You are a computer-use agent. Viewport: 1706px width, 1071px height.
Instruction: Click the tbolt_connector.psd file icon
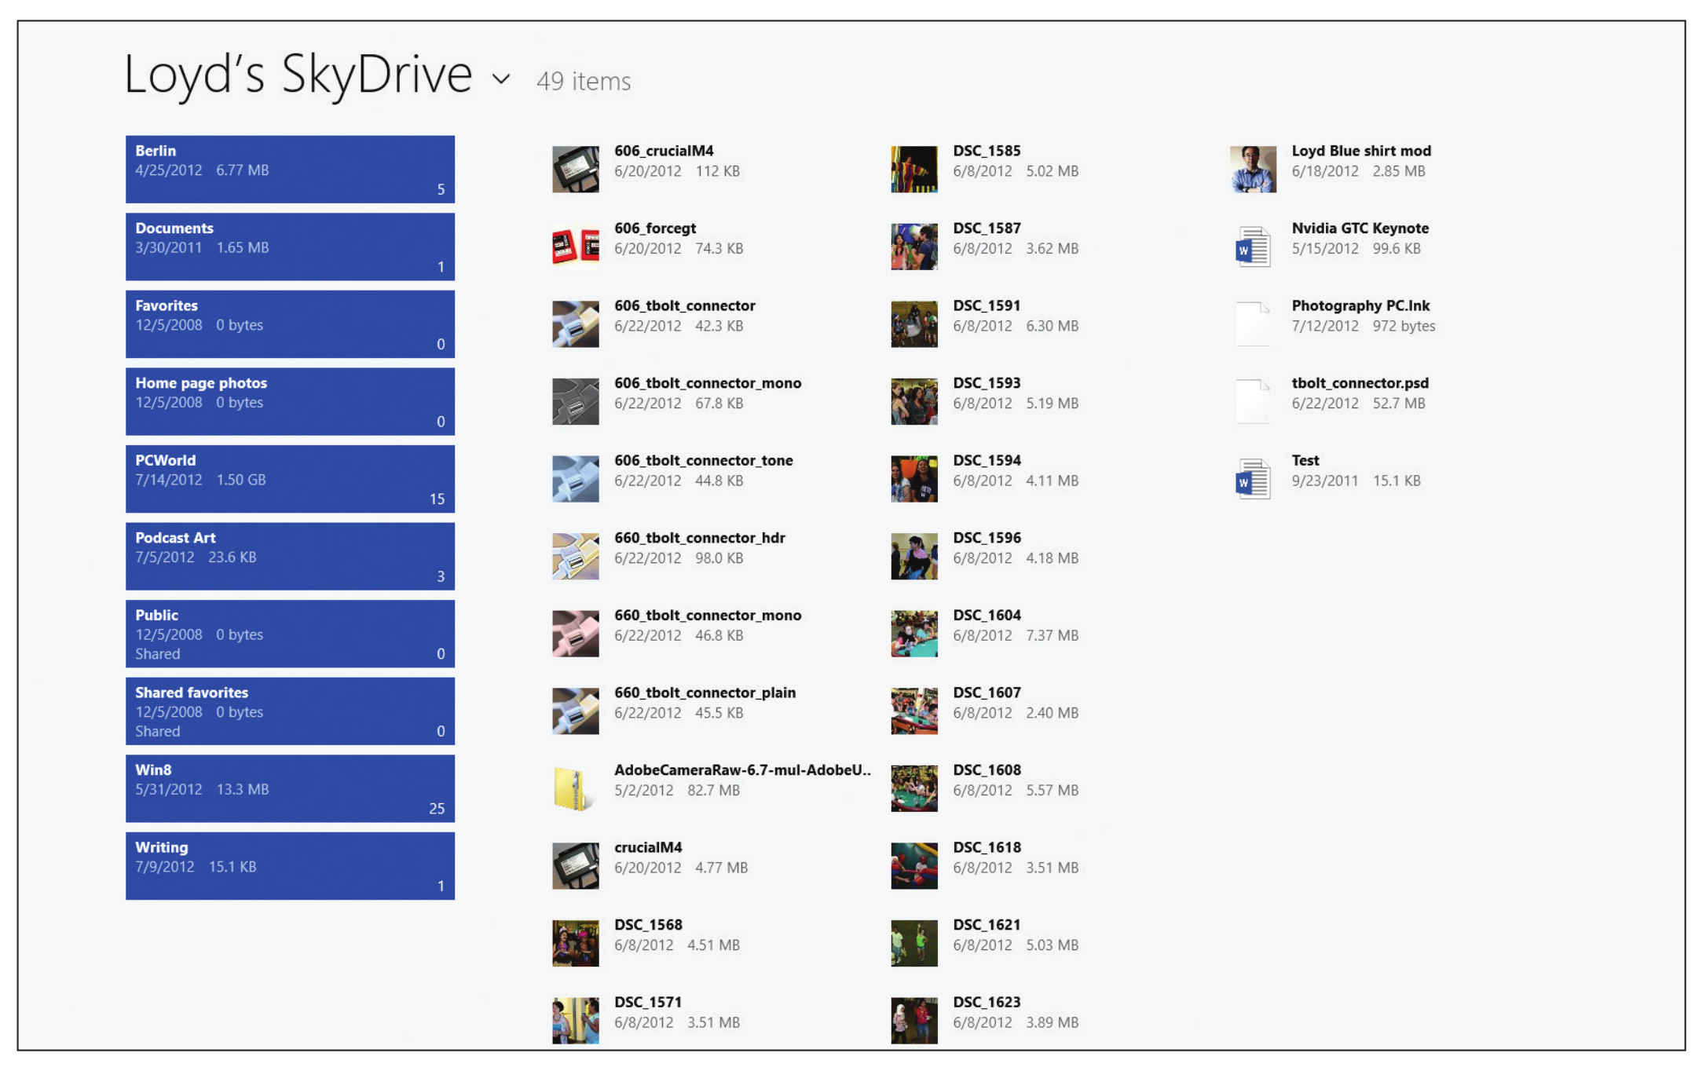coord(1253,401)
